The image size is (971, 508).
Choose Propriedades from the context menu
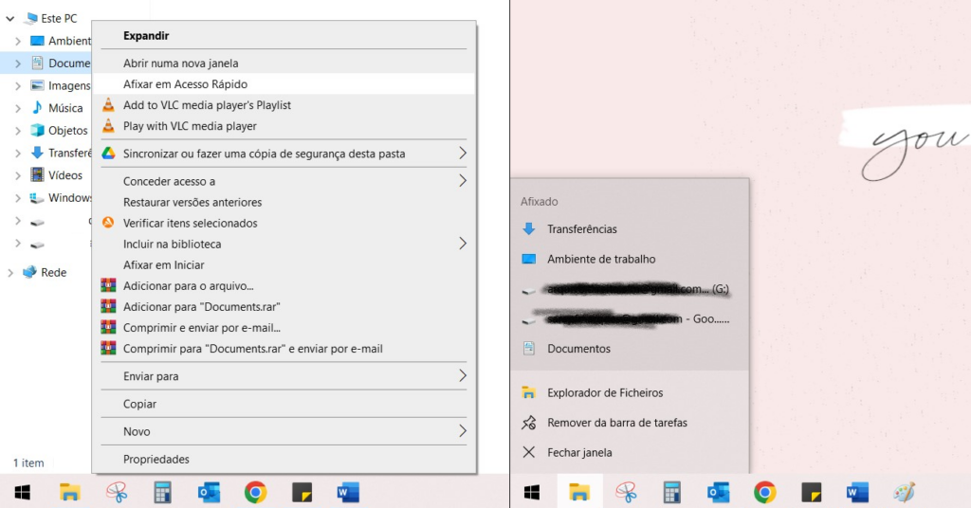click(156, 460)
